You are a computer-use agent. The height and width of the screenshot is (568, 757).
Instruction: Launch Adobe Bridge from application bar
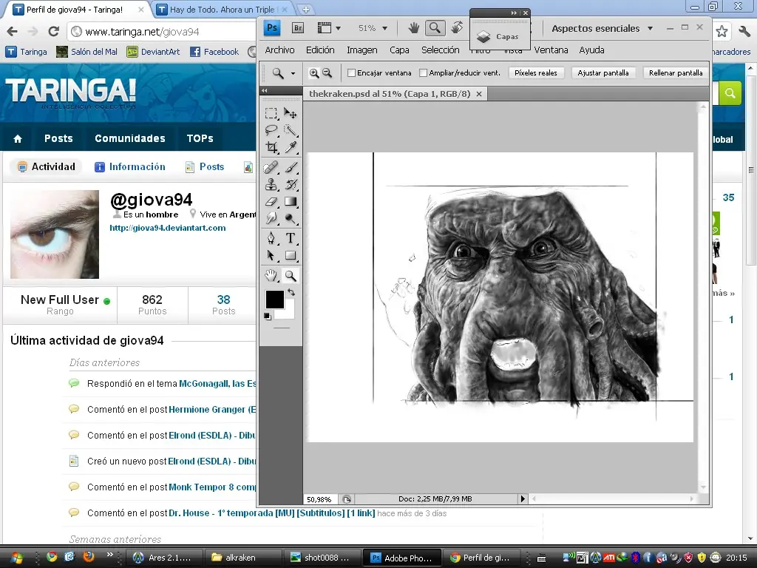[298, 28]
